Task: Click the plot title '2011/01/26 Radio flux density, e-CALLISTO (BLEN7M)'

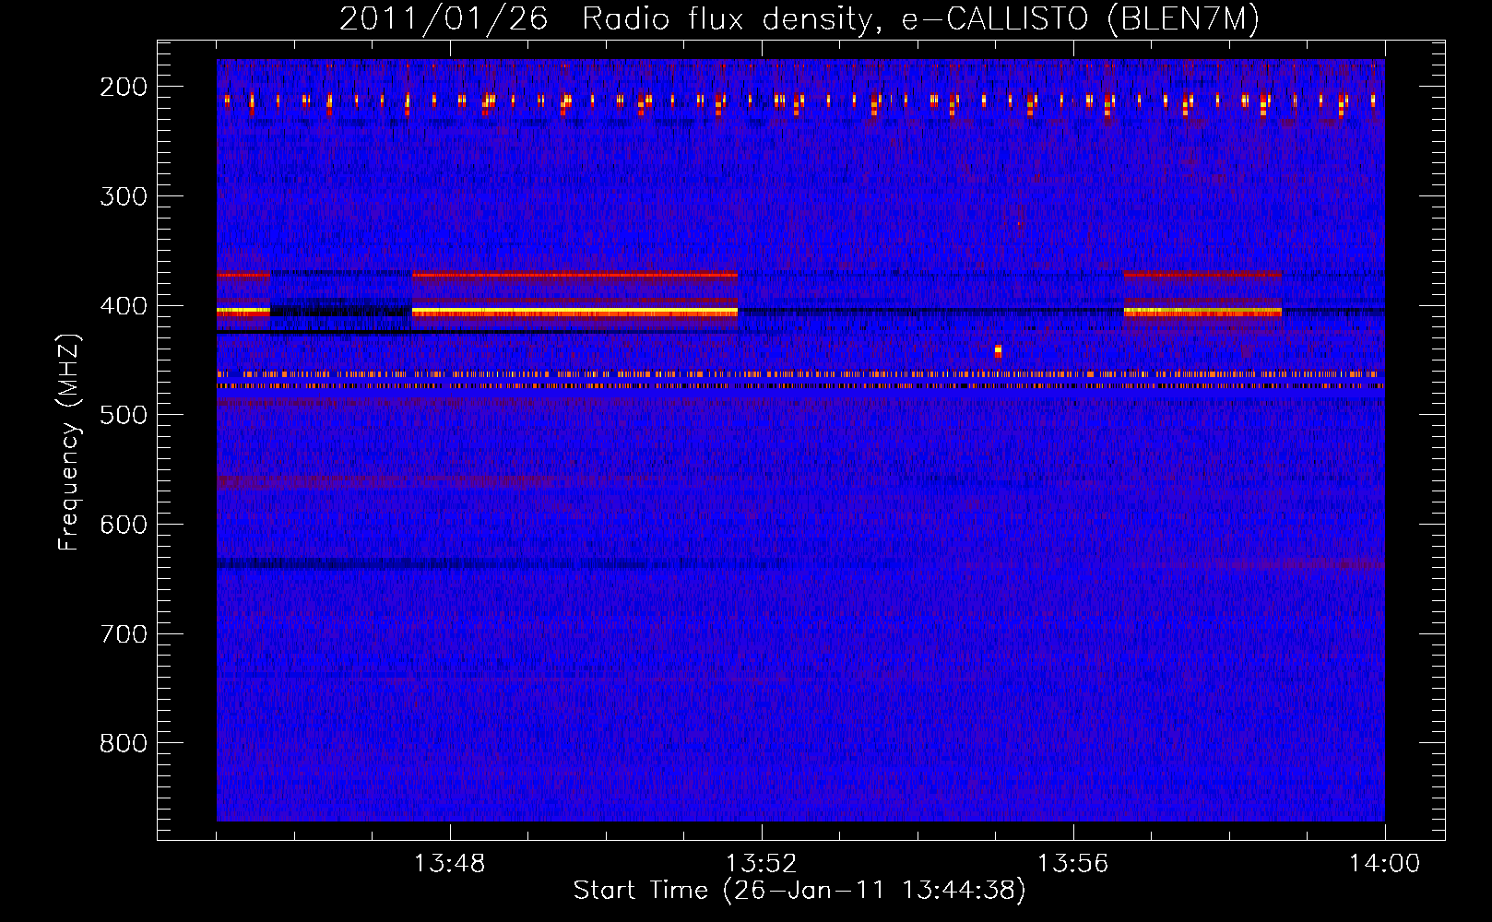Action: pyautogui.click(x=799, y=18)
